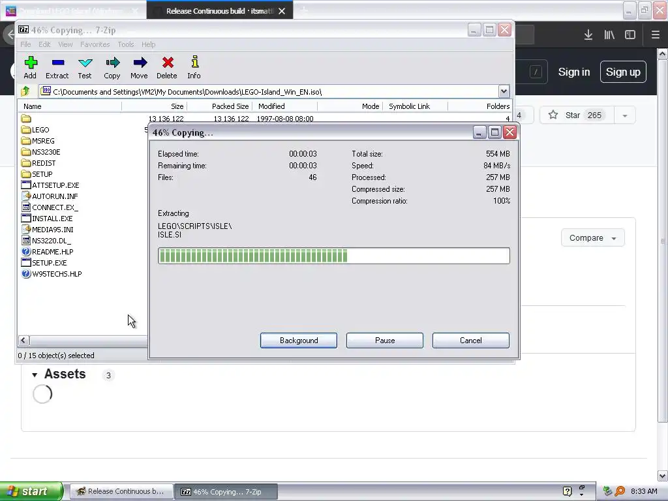Open the Compare dropdown
The image size is (668, 501).
pyautogui.click(x=592, y=237)
